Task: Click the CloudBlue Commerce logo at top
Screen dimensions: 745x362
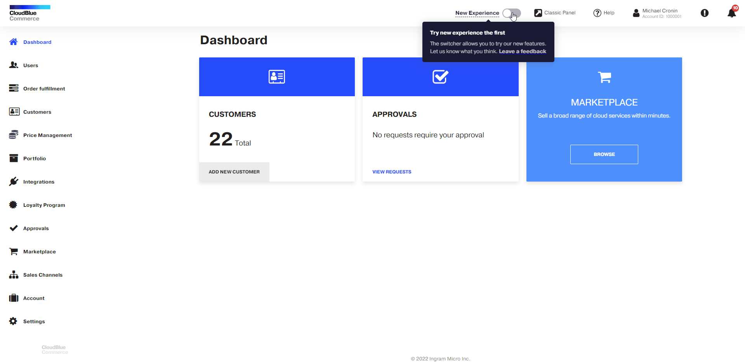Action: point(30,13)
